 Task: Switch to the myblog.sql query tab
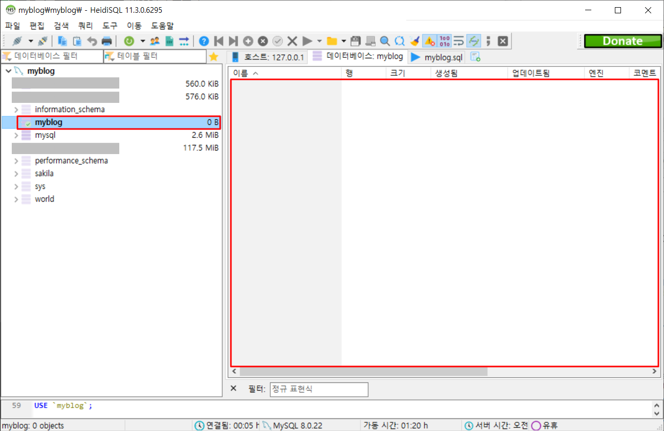(438, 57)
